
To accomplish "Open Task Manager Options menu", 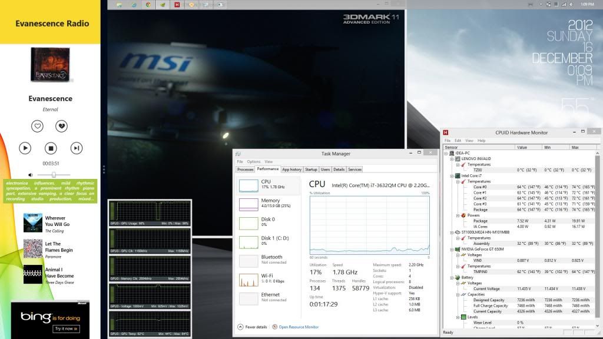I will coord(253,161).
